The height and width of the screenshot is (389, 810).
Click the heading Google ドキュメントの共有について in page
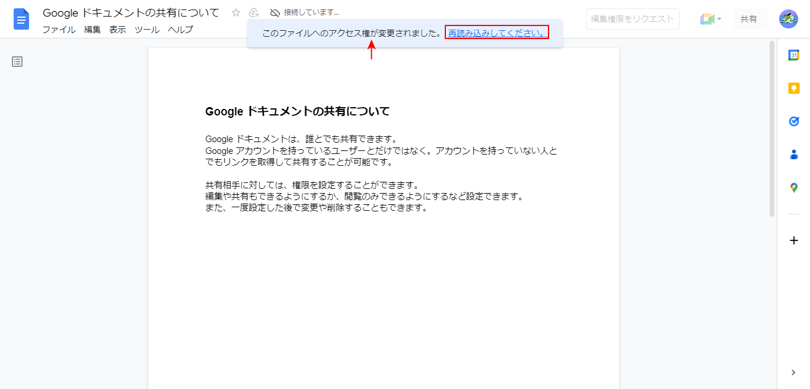point(297,111)
